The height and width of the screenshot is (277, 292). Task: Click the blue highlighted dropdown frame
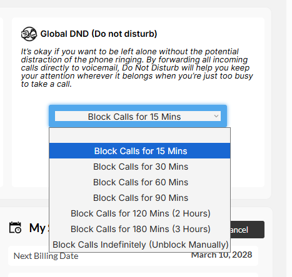[x=138, y=116]
